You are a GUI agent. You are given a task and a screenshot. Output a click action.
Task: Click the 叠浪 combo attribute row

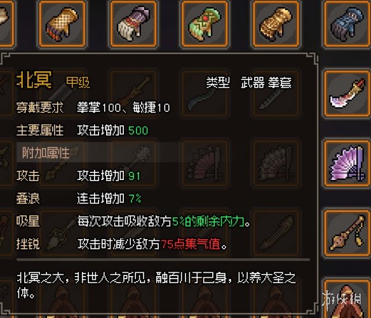[x=79, y=198]
